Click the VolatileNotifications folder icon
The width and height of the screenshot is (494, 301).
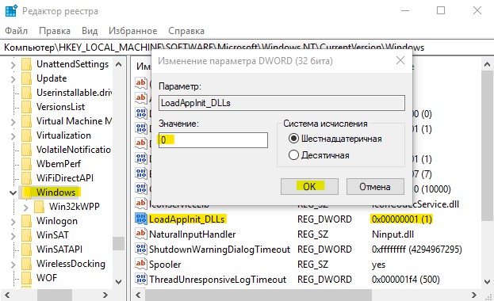pos(26,150)
